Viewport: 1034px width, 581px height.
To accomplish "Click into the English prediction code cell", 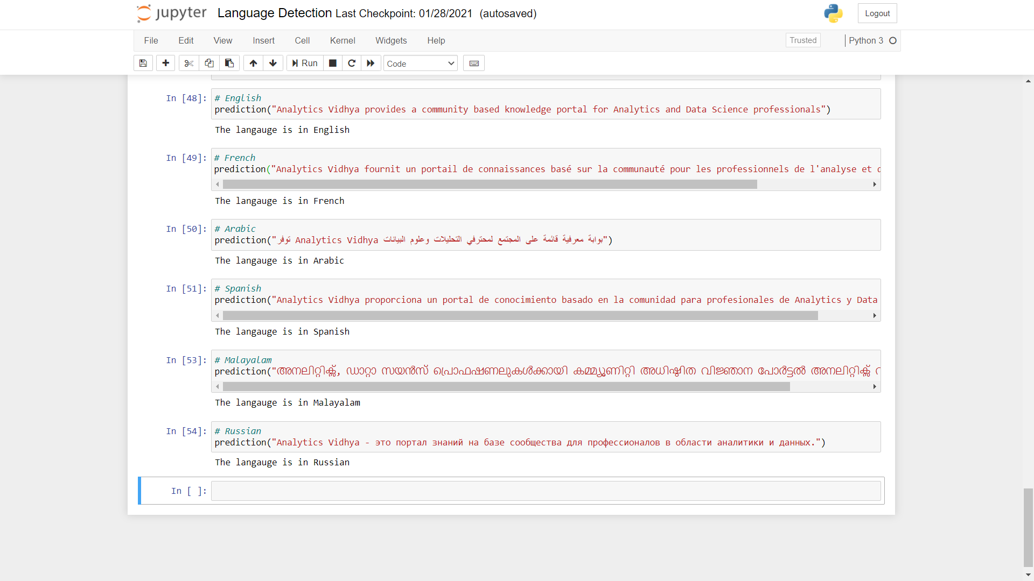I will point(546,104).
